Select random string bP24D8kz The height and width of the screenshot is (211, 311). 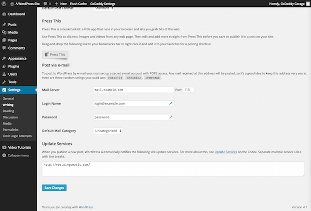[134, 78]
